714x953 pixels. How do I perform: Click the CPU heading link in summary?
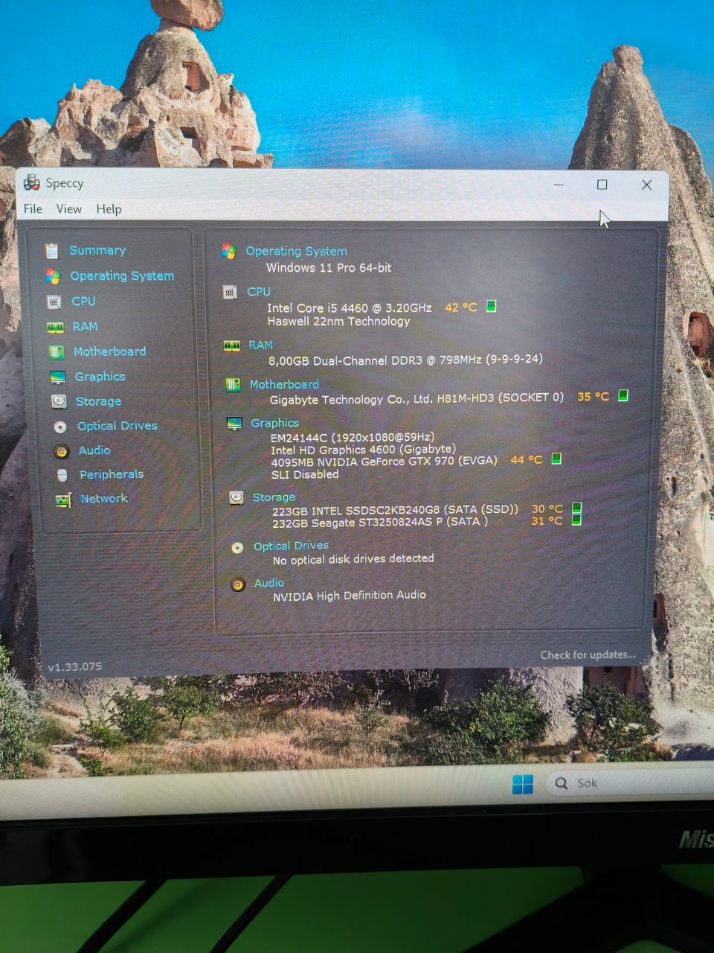tap(259, 291)
